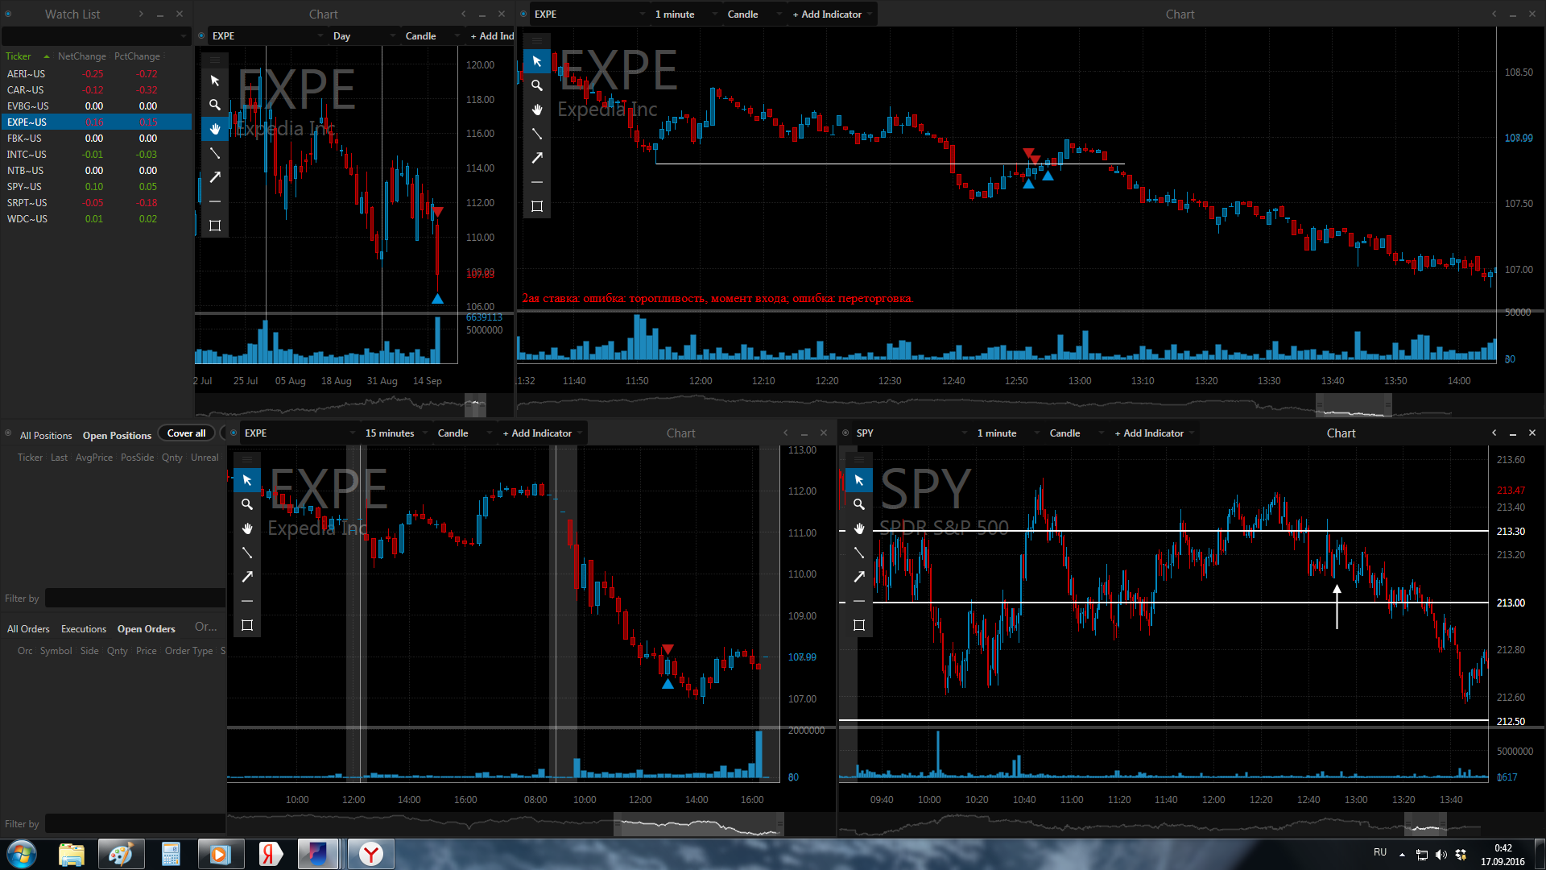Select rectangle tool in EXPE Day chart

[215, 226]
